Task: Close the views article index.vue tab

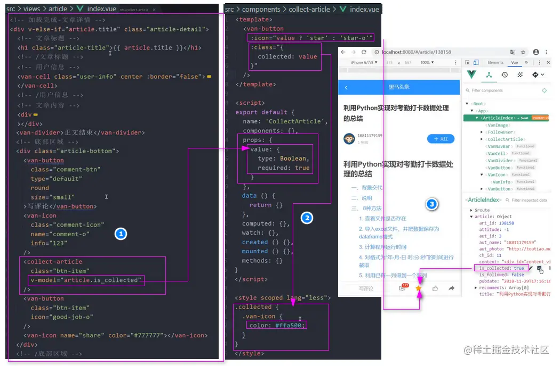Action: (x=154, y=10)
